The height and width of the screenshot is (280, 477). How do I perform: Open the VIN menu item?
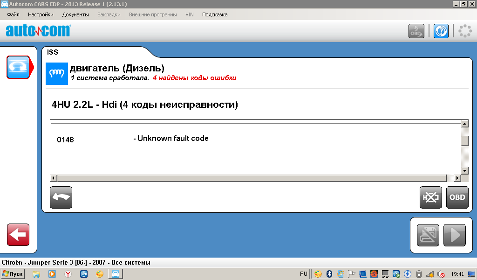pos(190,14)
